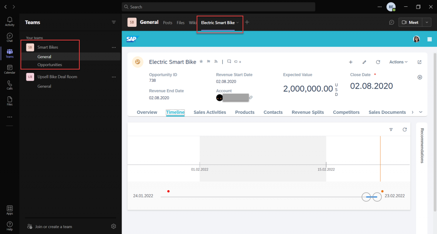Open manage teams settings gear

coord(114,226)
